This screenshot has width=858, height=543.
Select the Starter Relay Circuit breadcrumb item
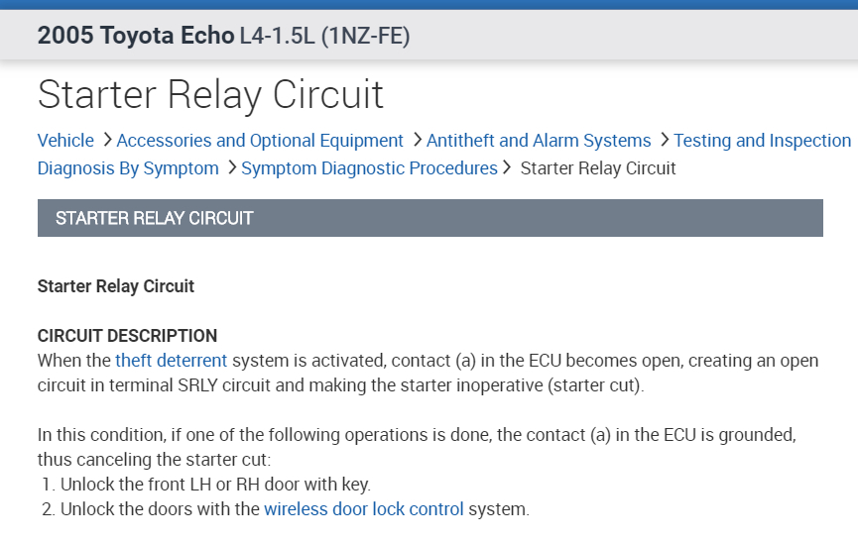598,168
